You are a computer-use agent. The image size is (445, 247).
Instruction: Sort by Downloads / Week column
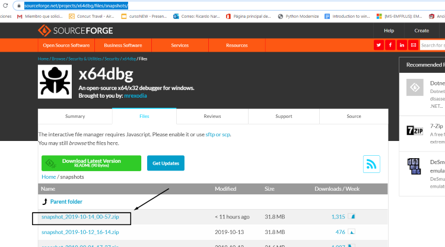(337, 189)
